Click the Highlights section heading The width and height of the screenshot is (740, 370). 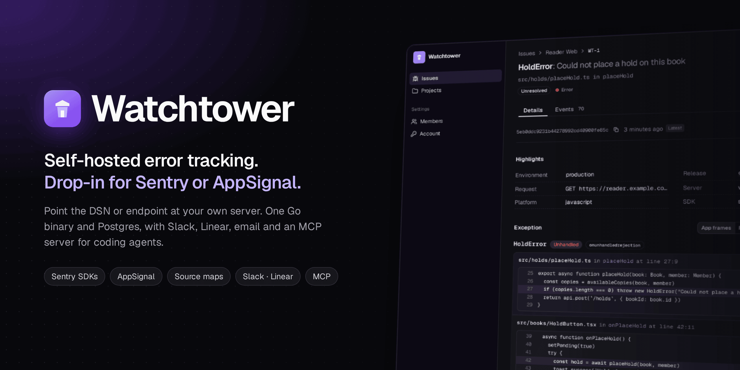(x=530, y=159)
